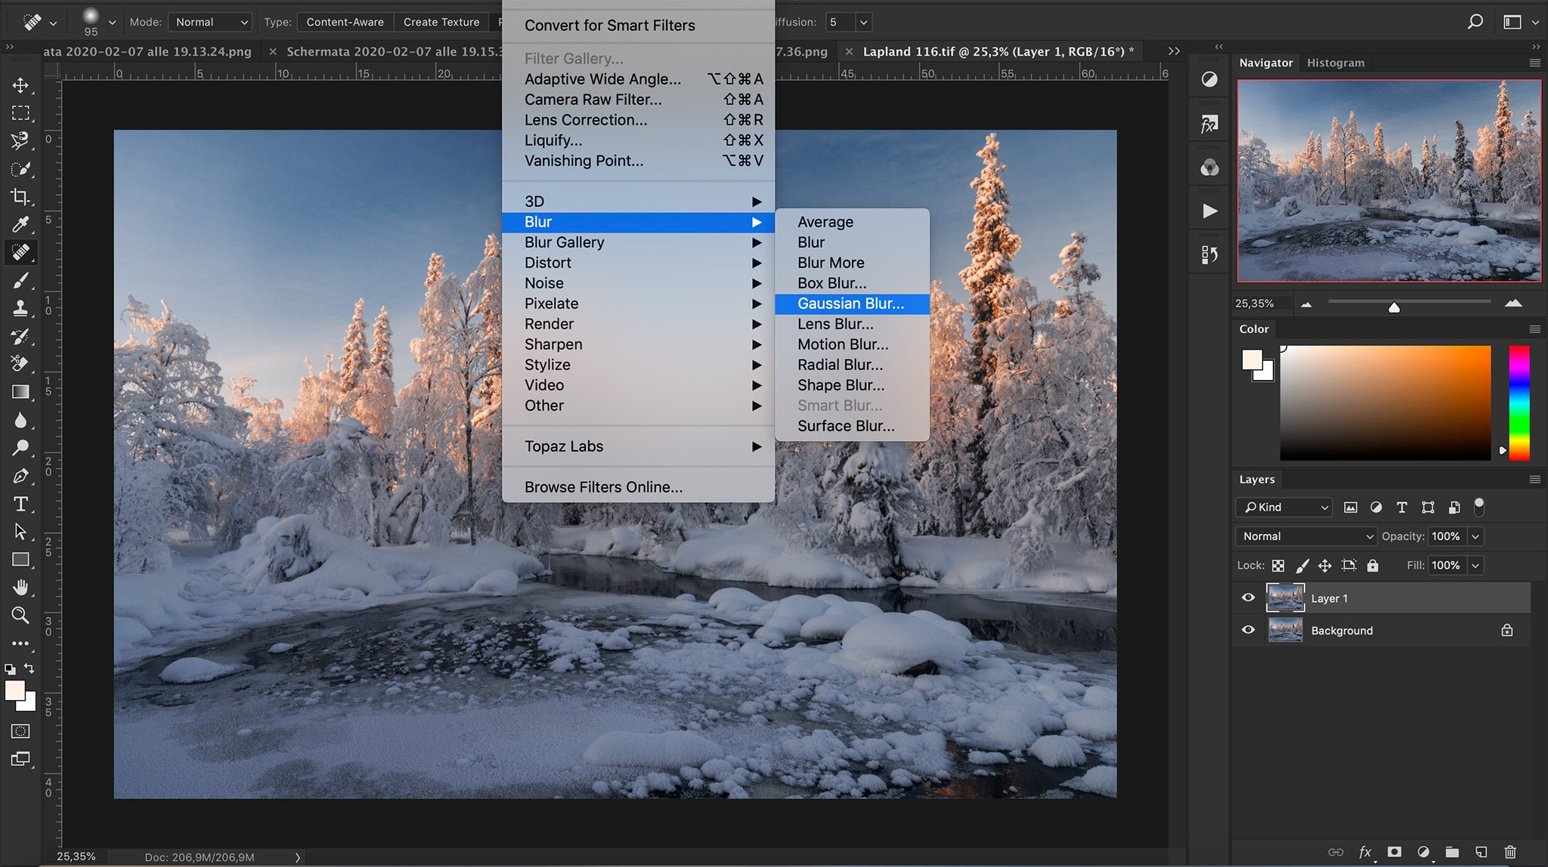Screen dimensions: 1548x867
Task: Activate the Eyedropper tool
Action: 20,224
